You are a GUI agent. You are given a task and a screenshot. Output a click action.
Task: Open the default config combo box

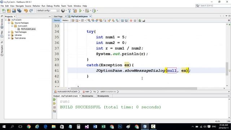(48, 10)
